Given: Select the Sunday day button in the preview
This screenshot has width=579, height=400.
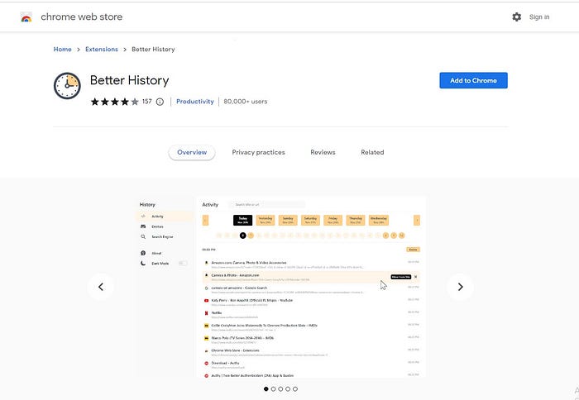Looking at the screenshot, I should tap(288, 221).
